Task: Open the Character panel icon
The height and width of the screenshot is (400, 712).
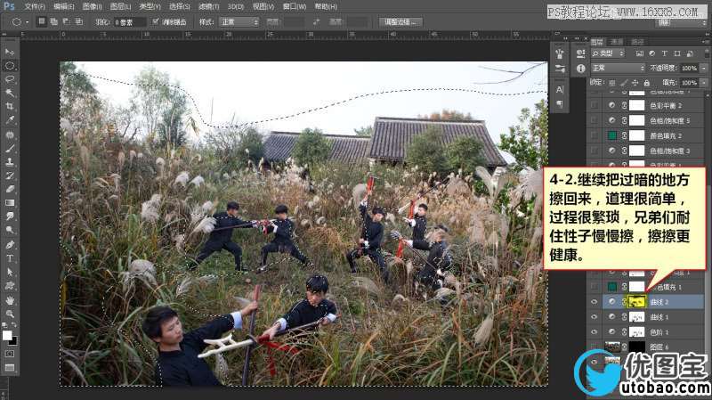Action: point(560,90)
